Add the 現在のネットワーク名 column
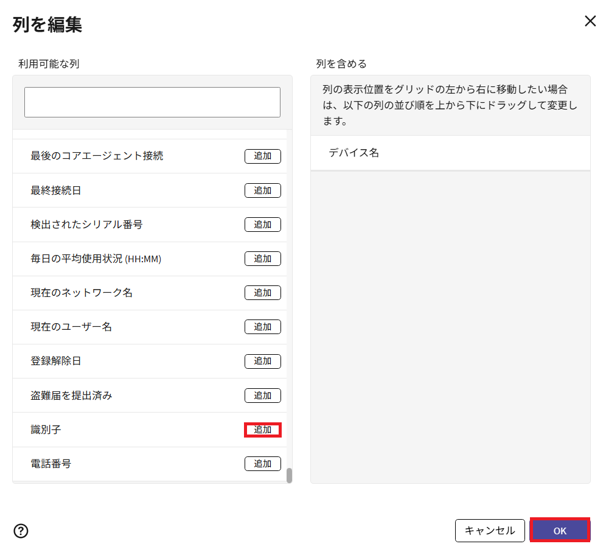Screen dimensions: 606x555 262,293
